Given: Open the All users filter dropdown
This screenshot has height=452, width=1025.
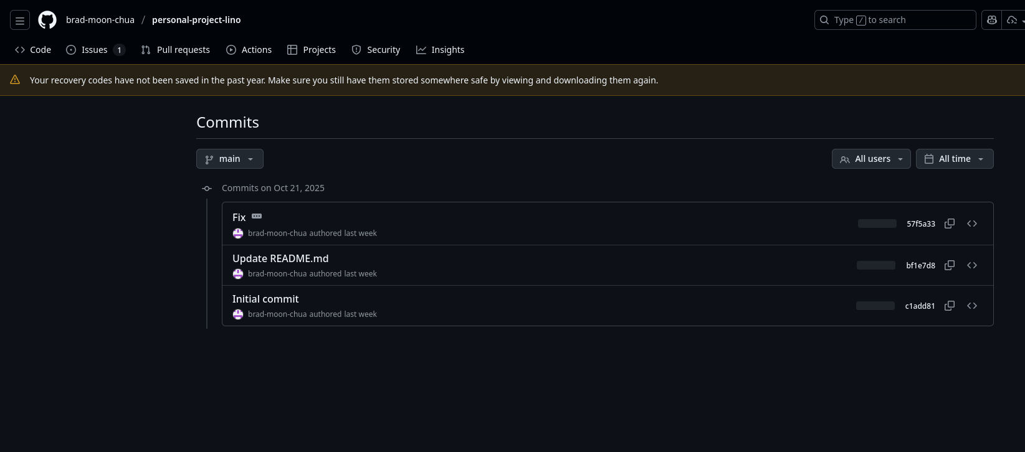Looking at the screenshot, I should pyautogui.click(x=870, y=159).
